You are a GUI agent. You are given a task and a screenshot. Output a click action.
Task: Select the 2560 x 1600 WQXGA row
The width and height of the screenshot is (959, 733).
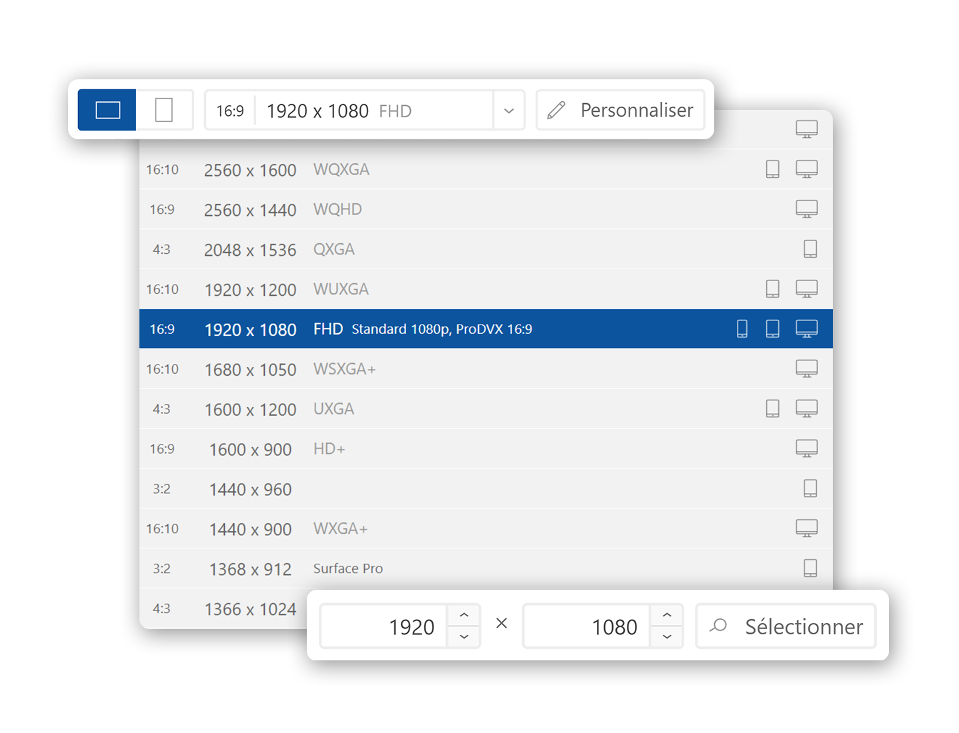tap(486, 169)
